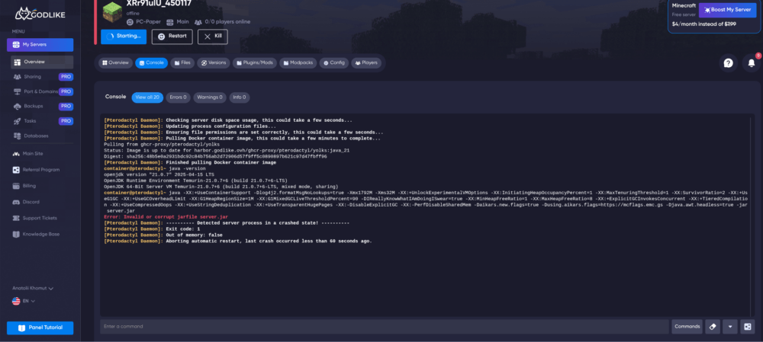
Task: Click the server name XRr91ulU_450117
Action: pos(159,3)
